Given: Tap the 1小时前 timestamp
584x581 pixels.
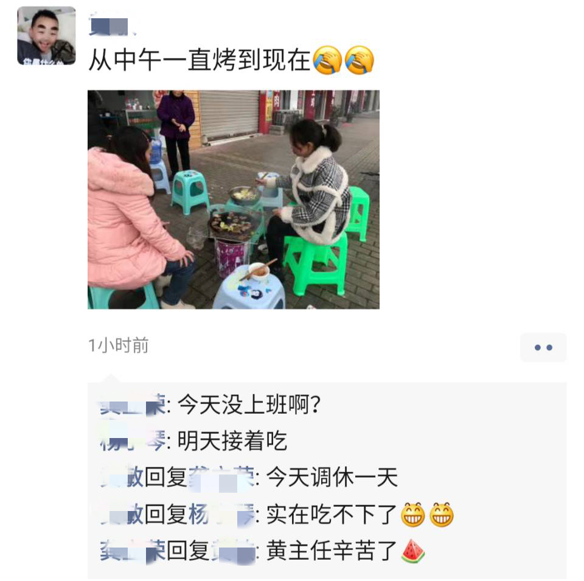Looking at the screenshot, I should pos(119,345).
